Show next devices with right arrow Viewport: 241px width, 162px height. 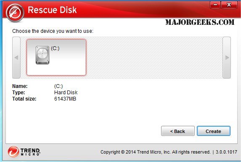tap(227, 58)
